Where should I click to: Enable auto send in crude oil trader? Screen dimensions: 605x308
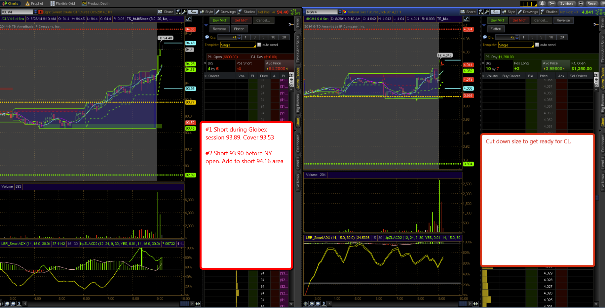[259, 45]
